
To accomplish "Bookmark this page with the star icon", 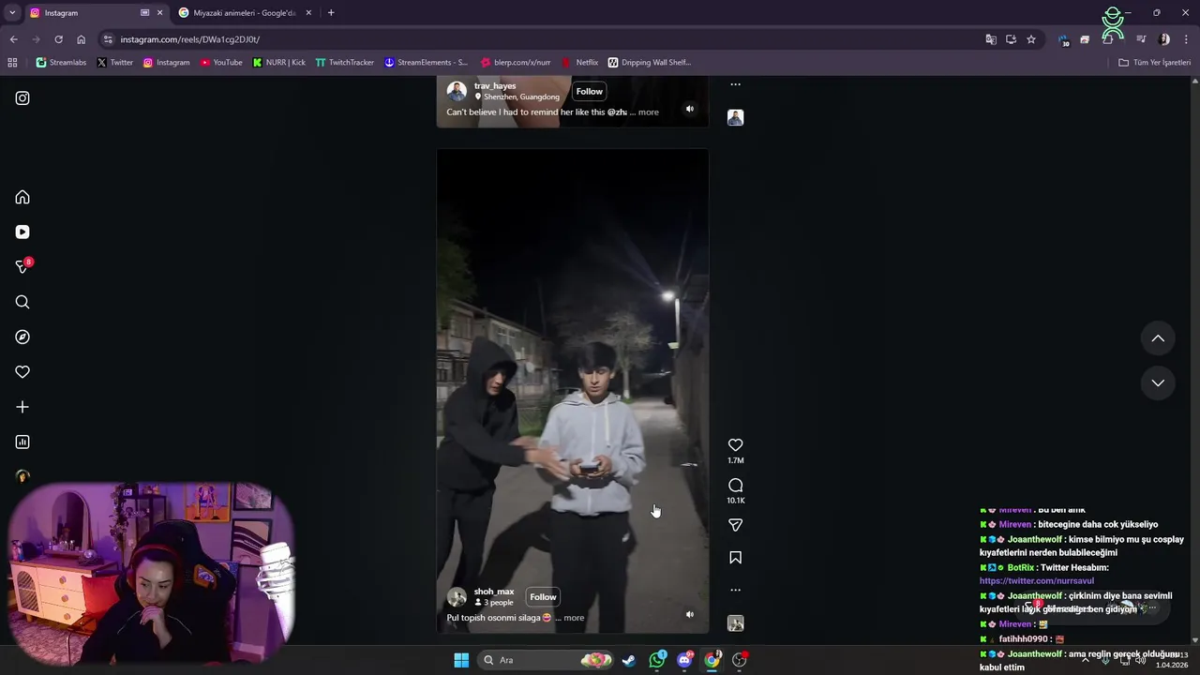I will point(1031,39).
